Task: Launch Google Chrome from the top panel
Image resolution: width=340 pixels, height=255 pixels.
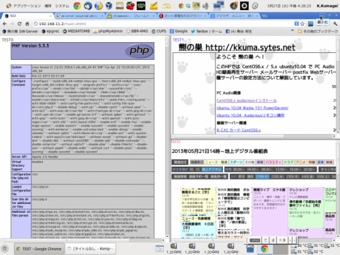Action: (x=77, y=5)
